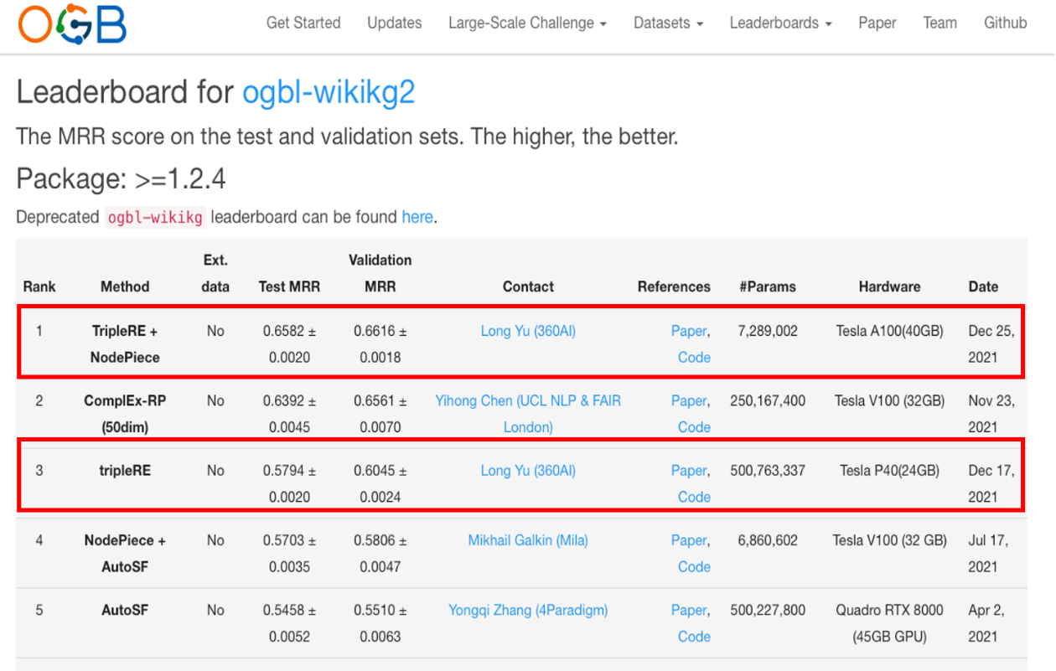
Task: Expand the Large-Scale Challenge dropdown
Action: click(x=527, y=23)
